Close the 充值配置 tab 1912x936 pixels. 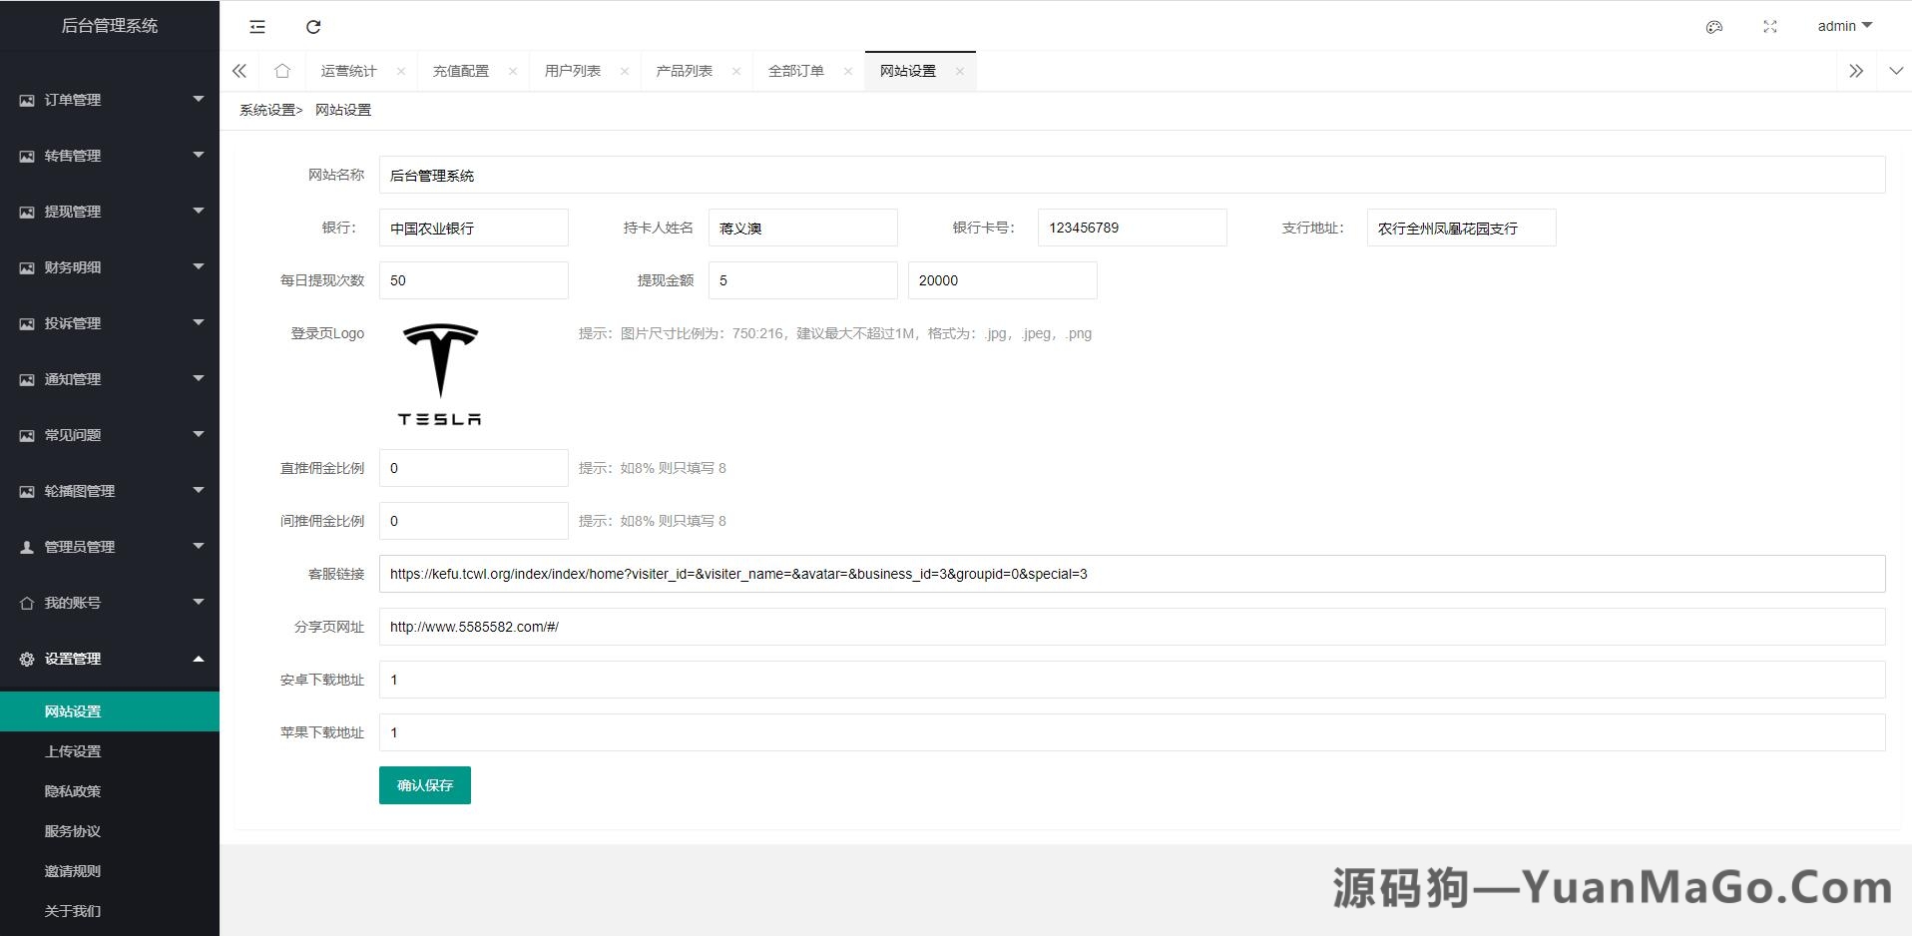(x=513, y=70)
